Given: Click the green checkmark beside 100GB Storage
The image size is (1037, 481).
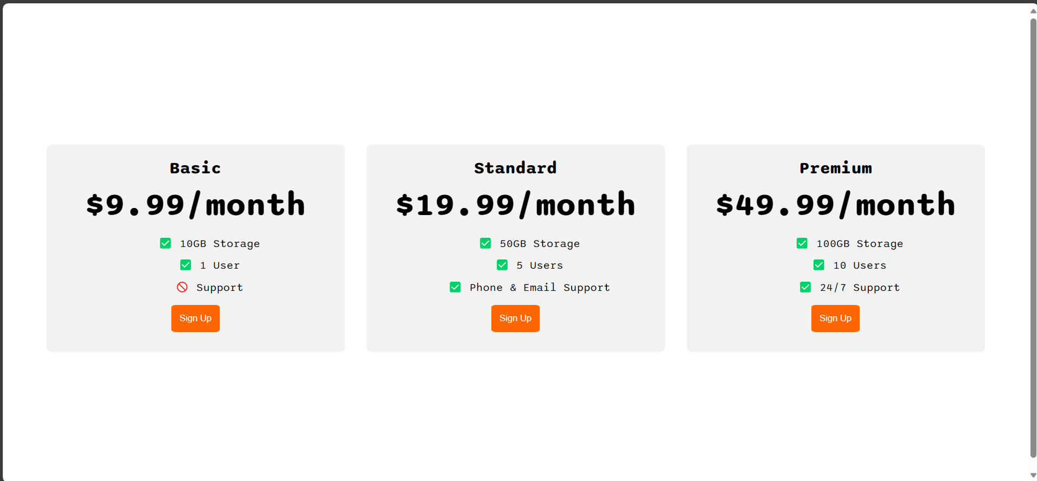Looking at the screenshot, I should tap(802, 243).
